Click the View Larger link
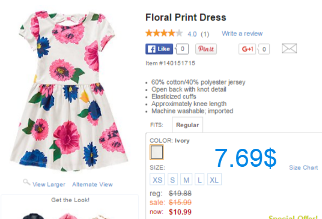This screenshot has width=322, height=219. pyautogui.click(x=49, y=184)
